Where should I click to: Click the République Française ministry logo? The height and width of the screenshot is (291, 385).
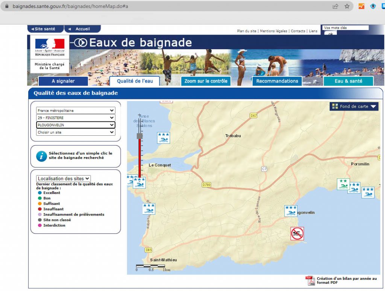coord(50,54)
